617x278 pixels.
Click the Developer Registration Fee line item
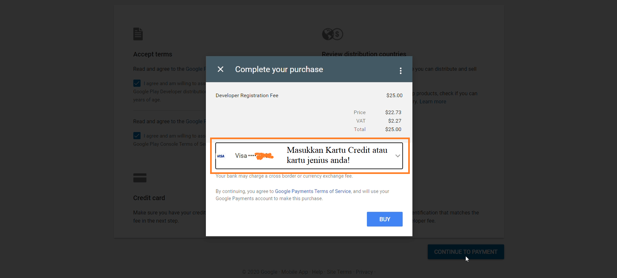point(247,96)
